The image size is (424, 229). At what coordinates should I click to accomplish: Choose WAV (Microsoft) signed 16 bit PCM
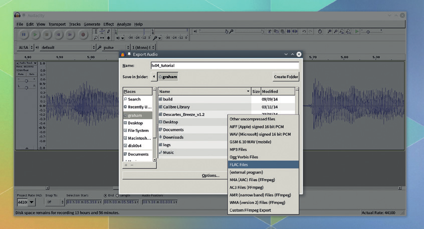(x=264, y=134)
